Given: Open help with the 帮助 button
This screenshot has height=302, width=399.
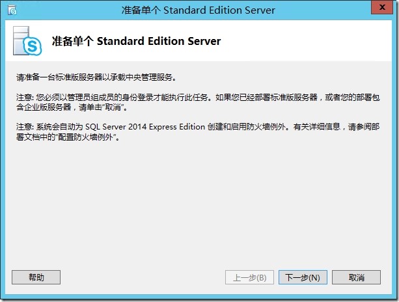Looking at the screenshot, I should click(36, 277).
